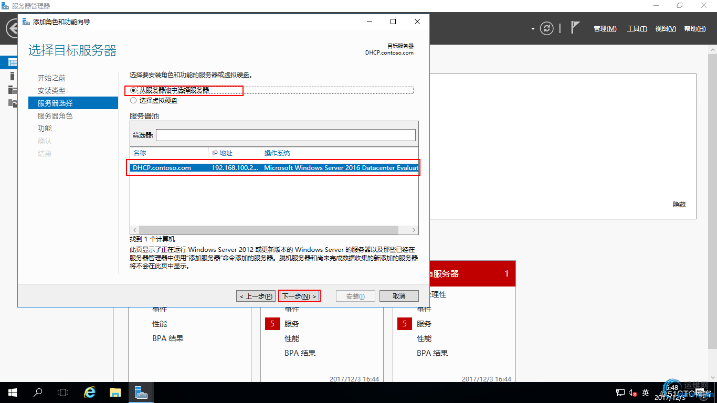
Task: Click right arrow of server pool scrollbar
Action: (x=414, y=230)
